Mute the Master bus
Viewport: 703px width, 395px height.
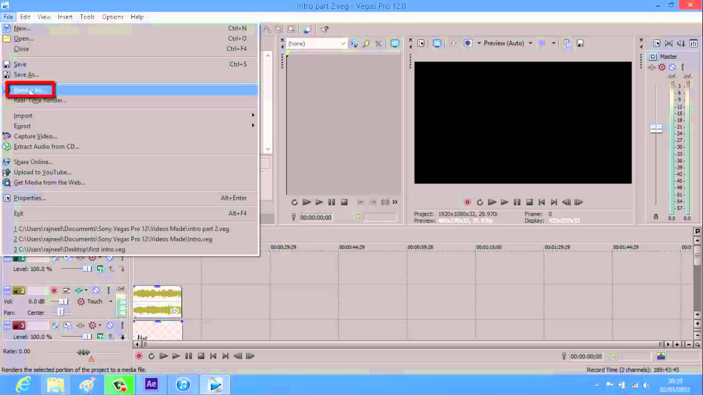(x=672, y=67)
